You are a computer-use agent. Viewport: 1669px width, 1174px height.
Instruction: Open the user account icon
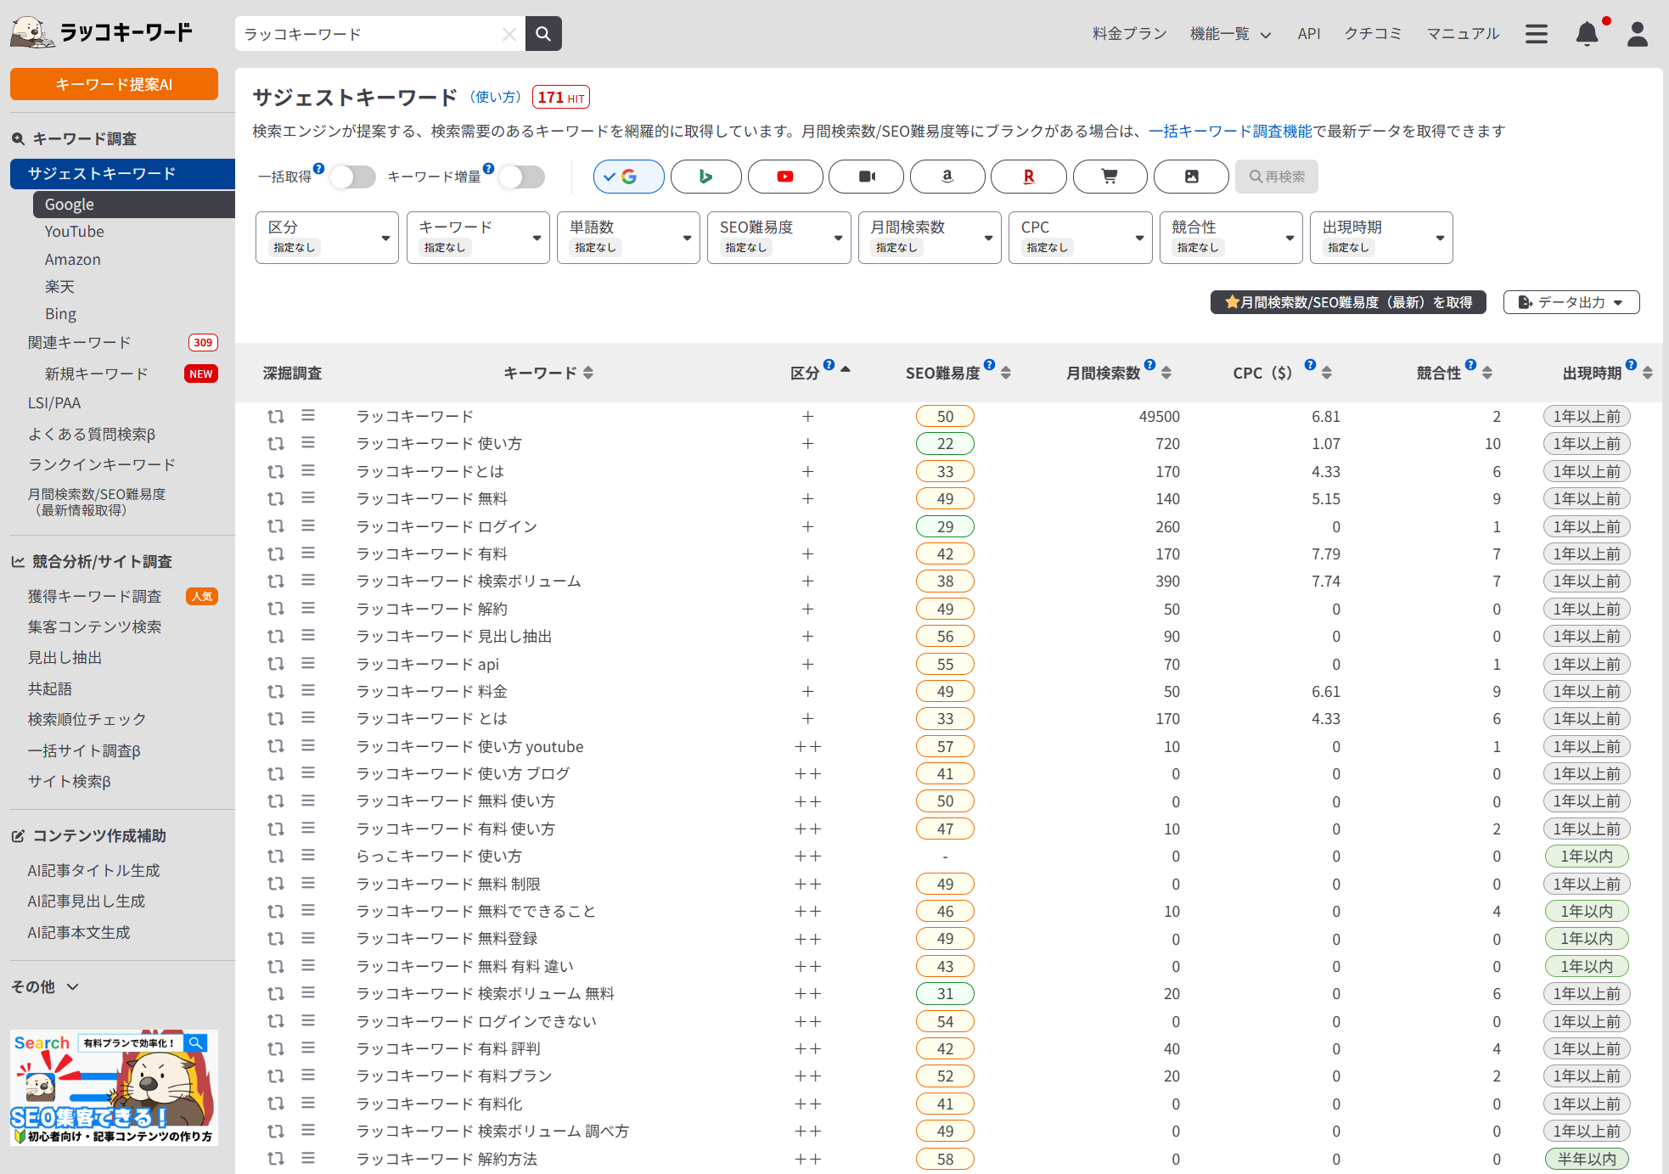(x=1637, y=34)
